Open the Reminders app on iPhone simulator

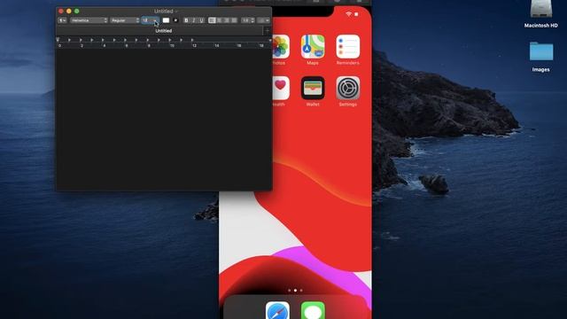tap(348, 47)
